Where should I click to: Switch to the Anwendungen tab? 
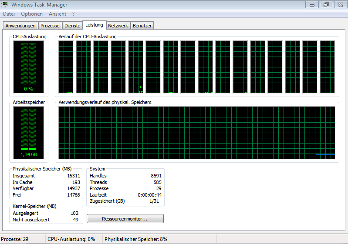(x=20, y=26)
